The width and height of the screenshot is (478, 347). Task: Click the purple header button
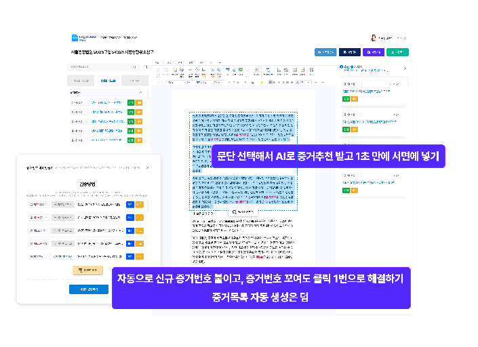click(374, 52)
